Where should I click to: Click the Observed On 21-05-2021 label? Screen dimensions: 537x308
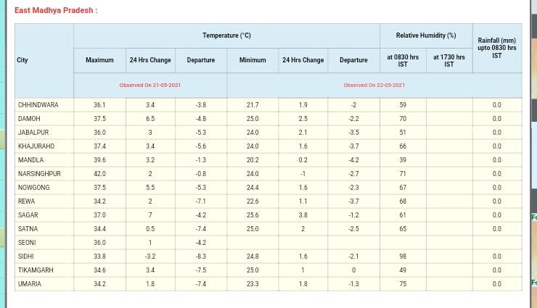(x=150, y=86)
